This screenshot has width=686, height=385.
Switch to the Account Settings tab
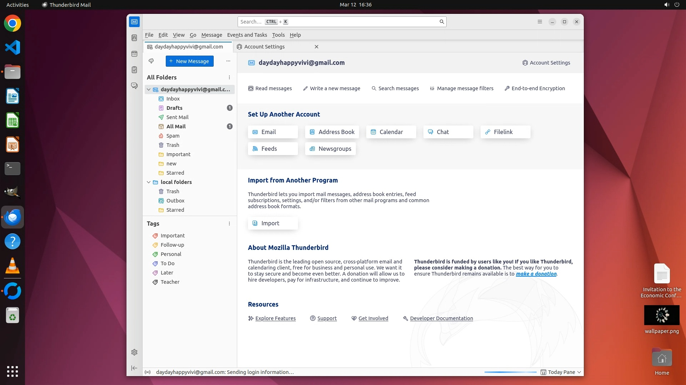[x=264, y=47]
